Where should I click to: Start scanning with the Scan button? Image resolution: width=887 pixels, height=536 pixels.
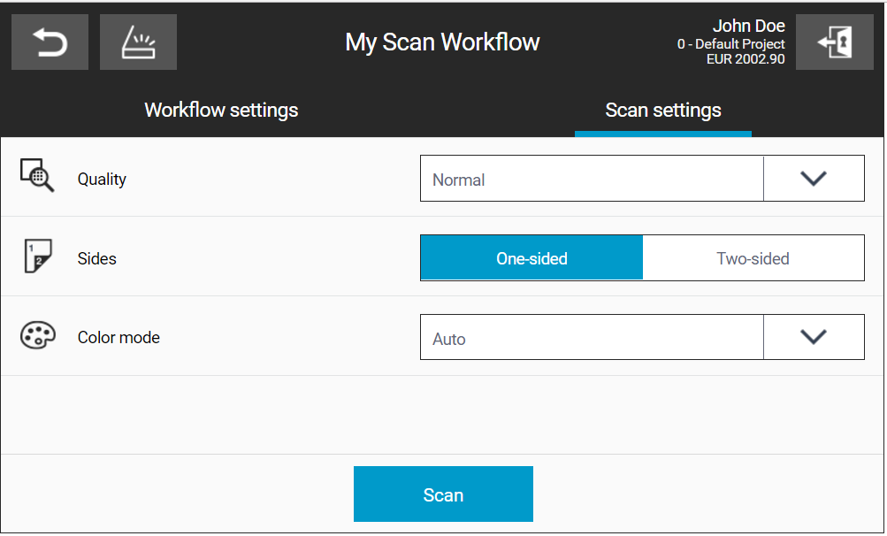444,494
